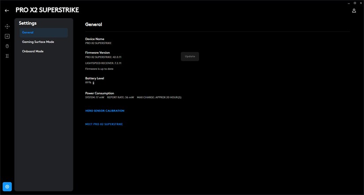
Task: Click the blue settings gear icon
Action: tap(7, 187)
